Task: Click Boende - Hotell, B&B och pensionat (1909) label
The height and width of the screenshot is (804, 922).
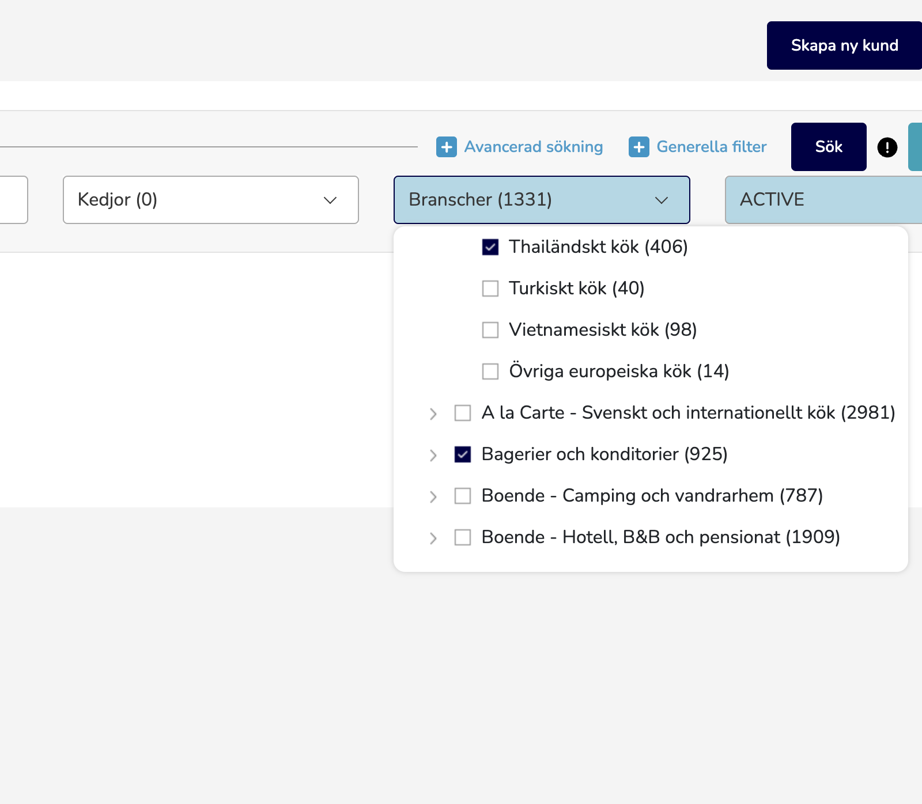Action: click(x=661, y=537)
